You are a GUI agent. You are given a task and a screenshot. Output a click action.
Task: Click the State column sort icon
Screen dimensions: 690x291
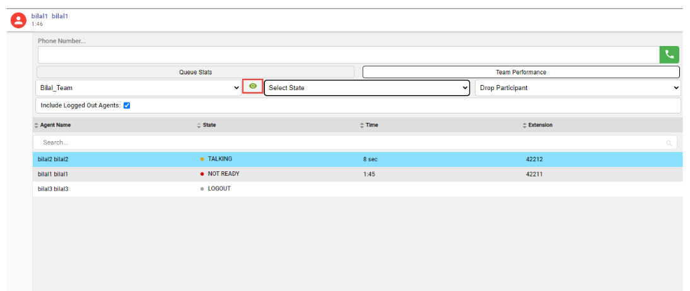click(x=199, y=125)
